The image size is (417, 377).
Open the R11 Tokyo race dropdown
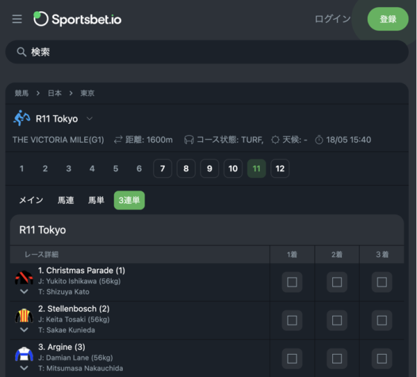90,118
